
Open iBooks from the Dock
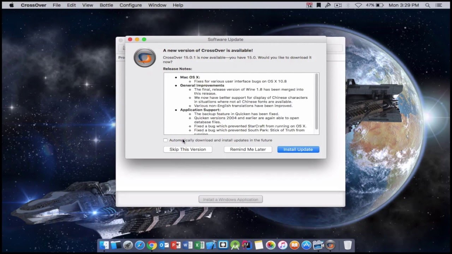point(295,245)
